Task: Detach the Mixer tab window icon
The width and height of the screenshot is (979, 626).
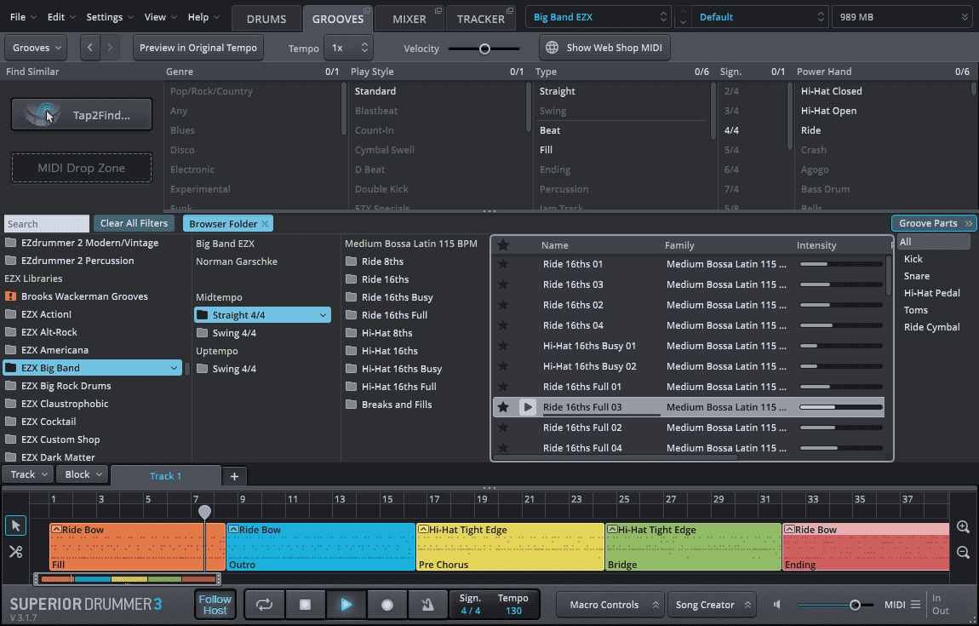Action: click(438, 10)
